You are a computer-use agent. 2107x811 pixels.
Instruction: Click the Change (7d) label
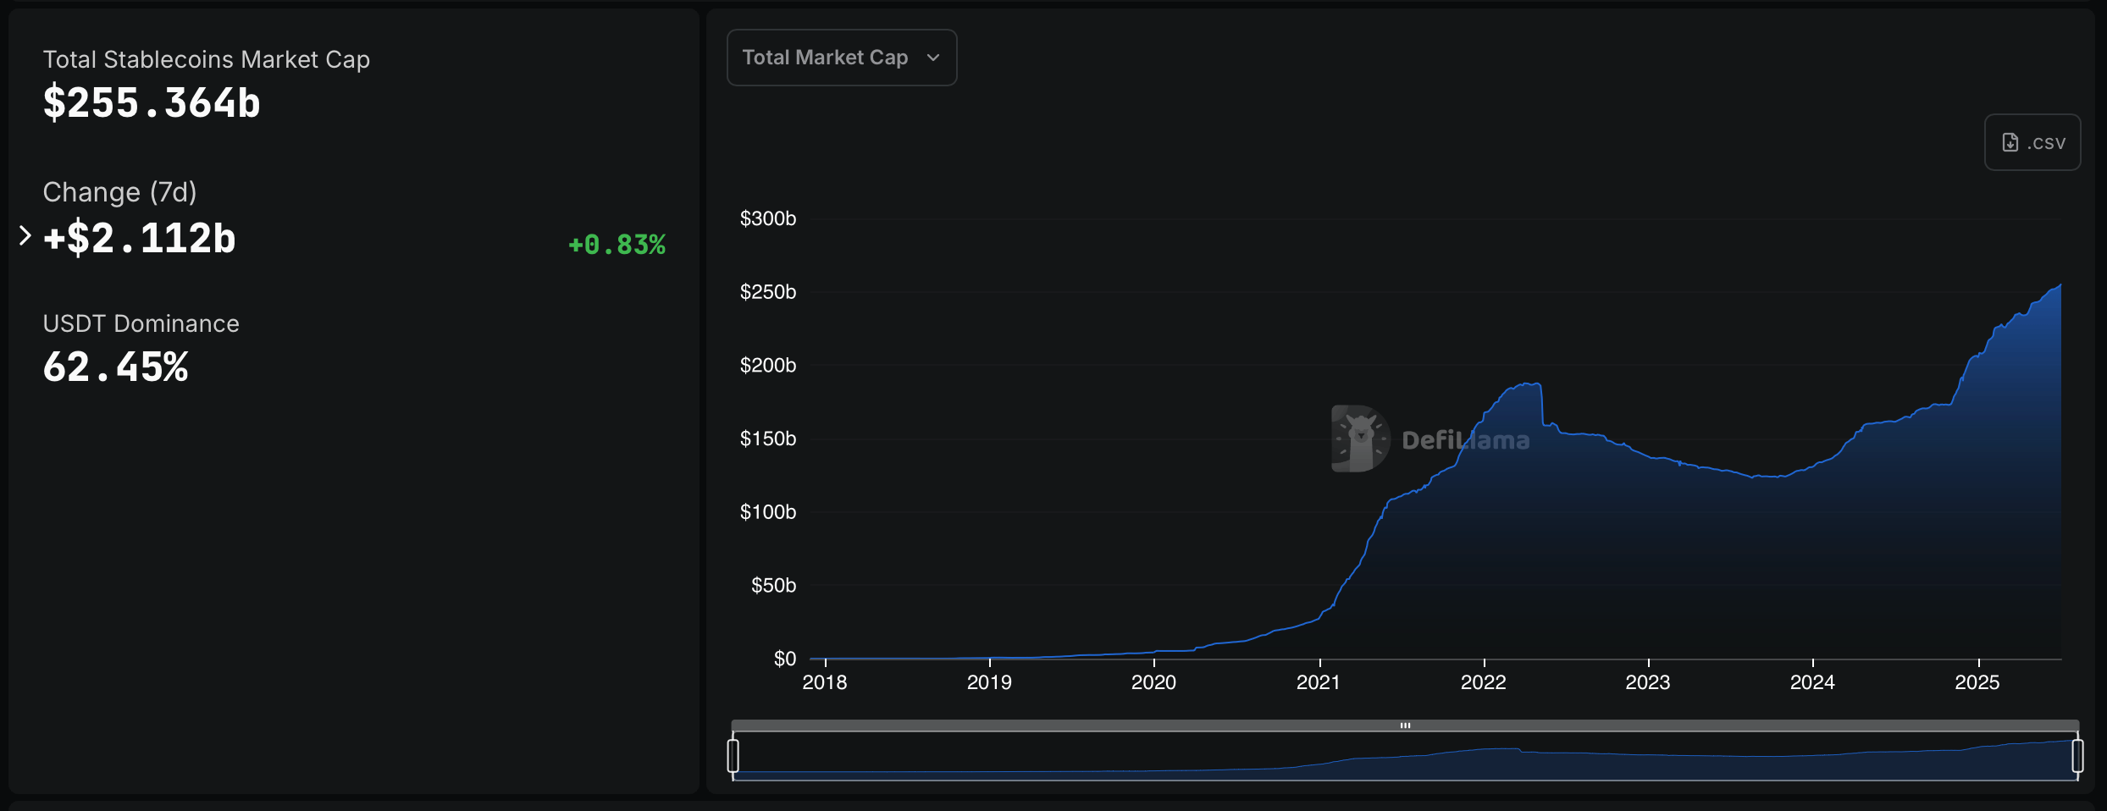tap(120, 192)
